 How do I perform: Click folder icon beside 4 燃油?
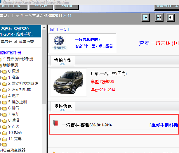point(4,96)
